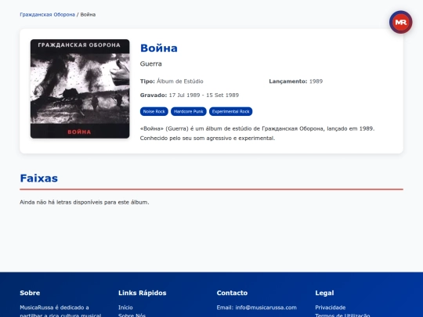Click the album description paragraph
This screenshot has width=423, height=317.
point(257,133)
